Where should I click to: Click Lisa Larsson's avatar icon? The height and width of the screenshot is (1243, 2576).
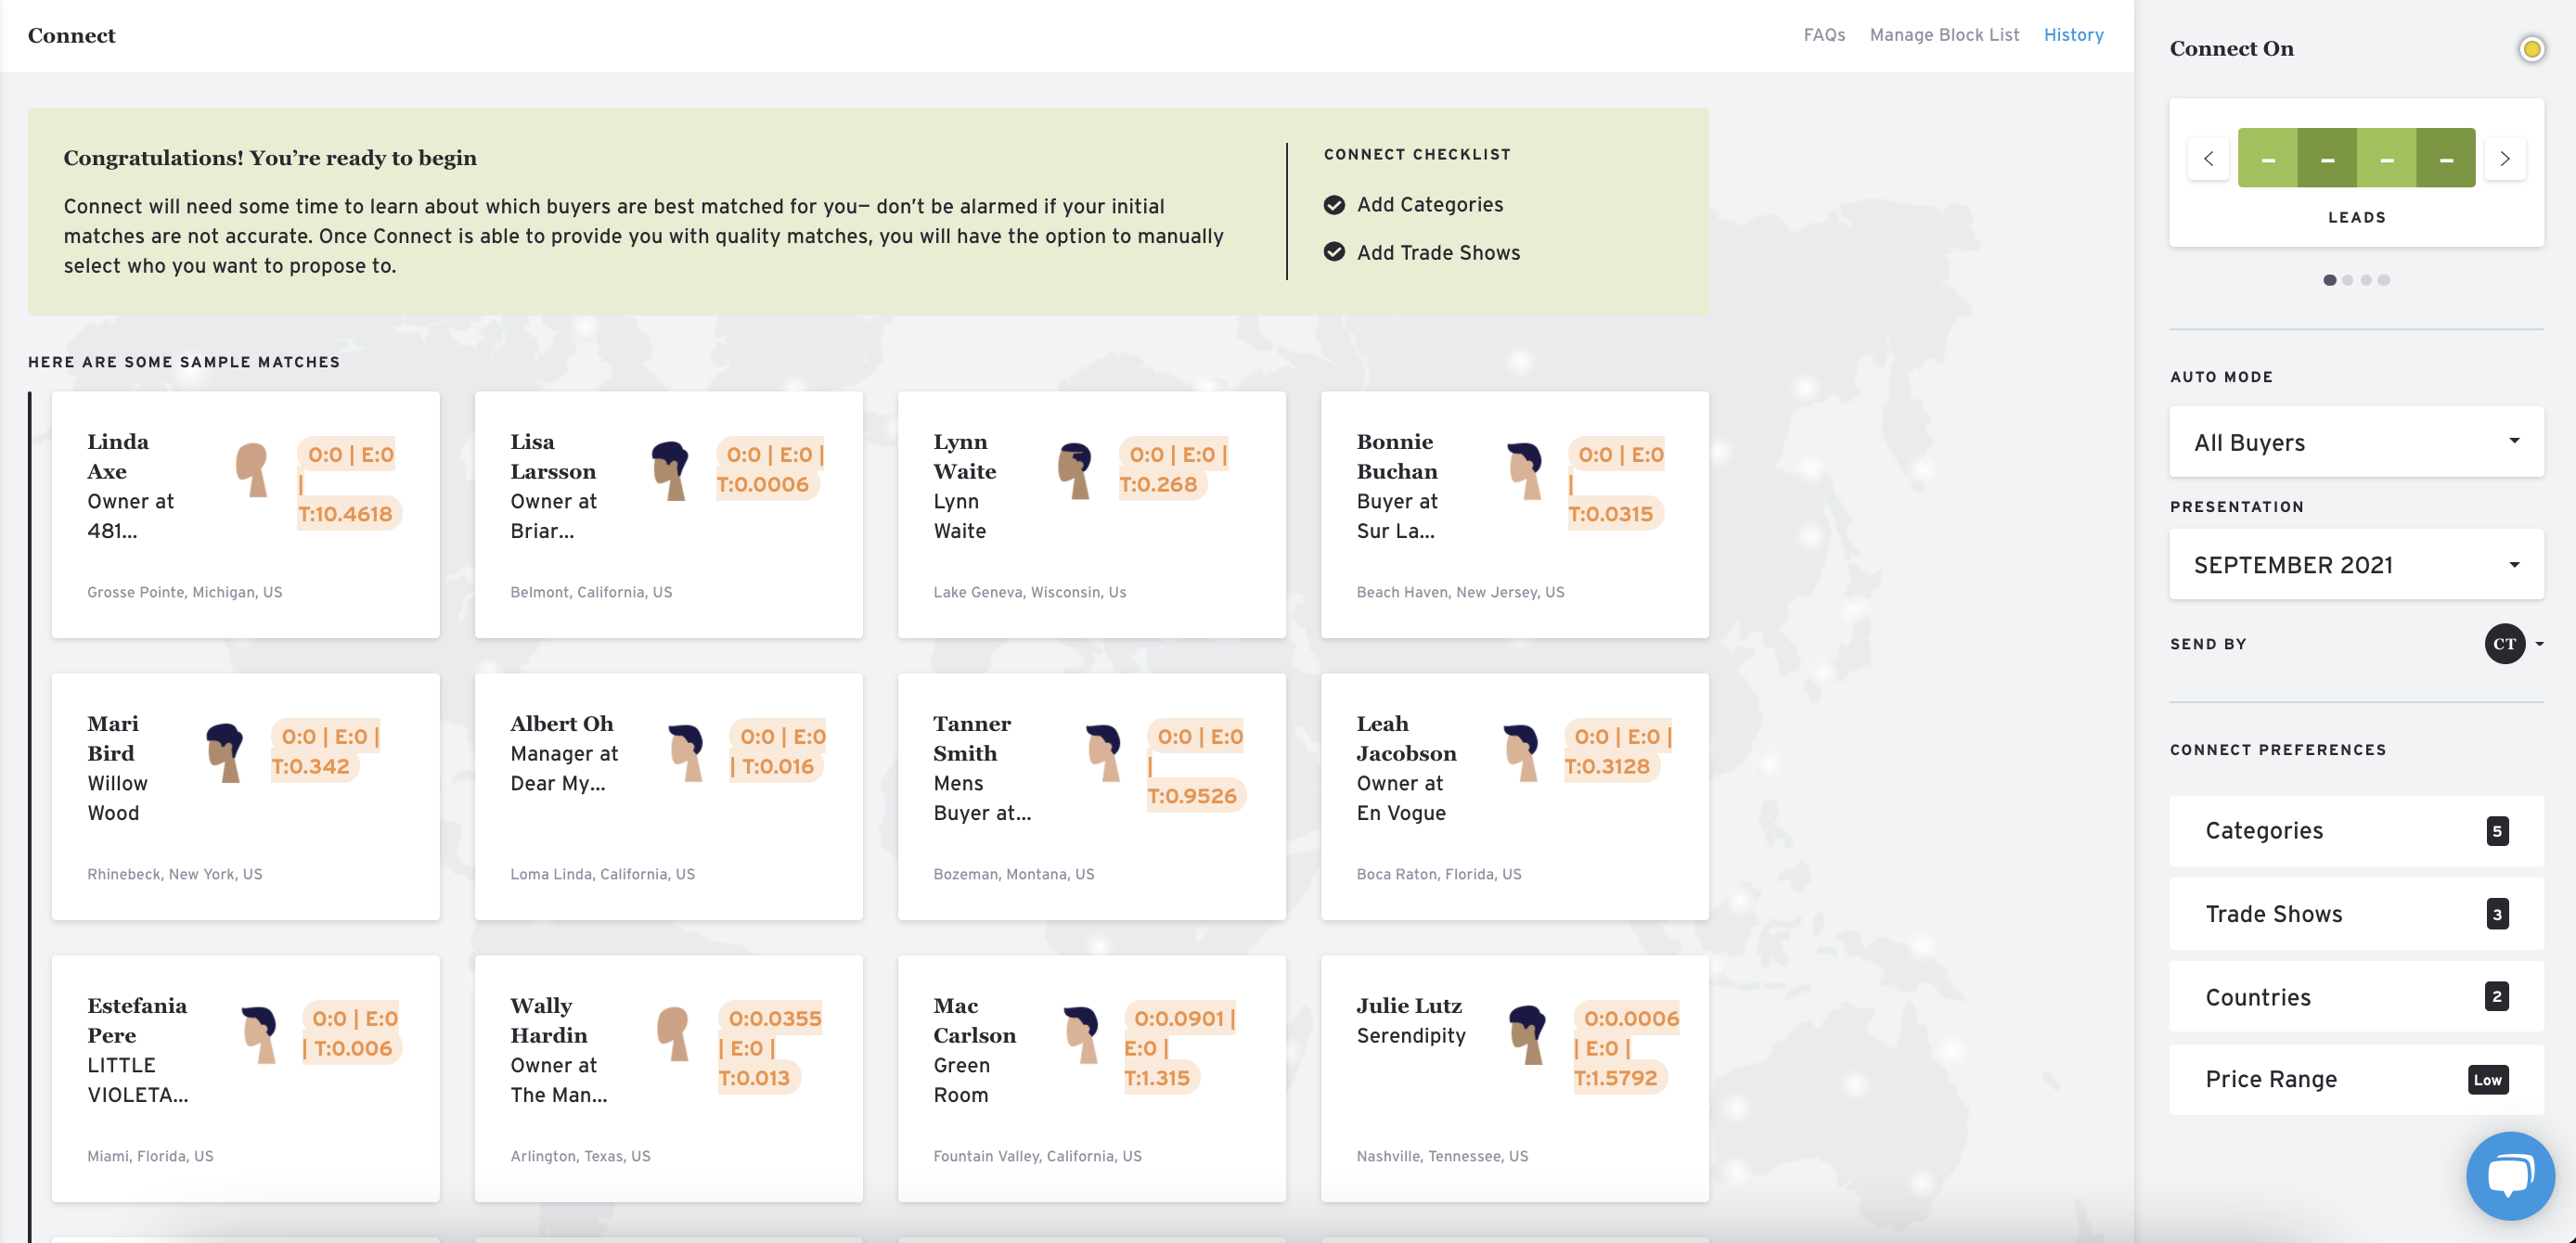(x=670, y=470)
